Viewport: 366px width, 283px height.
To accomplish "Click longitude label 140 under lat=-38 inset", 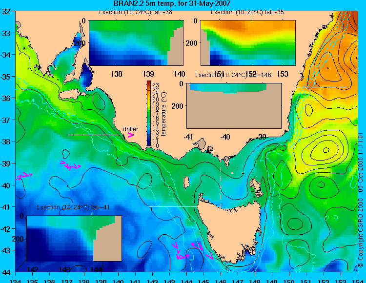I will pos(179,74).
